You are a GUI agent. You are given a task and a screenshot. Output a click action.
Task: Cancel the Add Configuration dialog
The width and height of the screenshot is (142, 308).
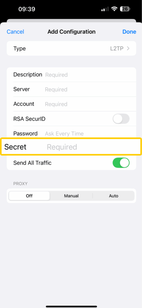[15, 32]
